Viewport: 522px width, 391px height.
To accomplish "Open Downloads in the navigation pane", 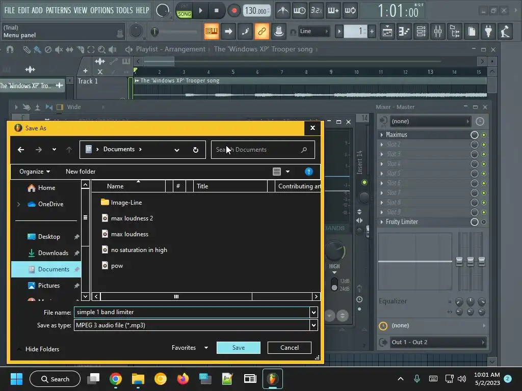I will click(x=53, y=253).
